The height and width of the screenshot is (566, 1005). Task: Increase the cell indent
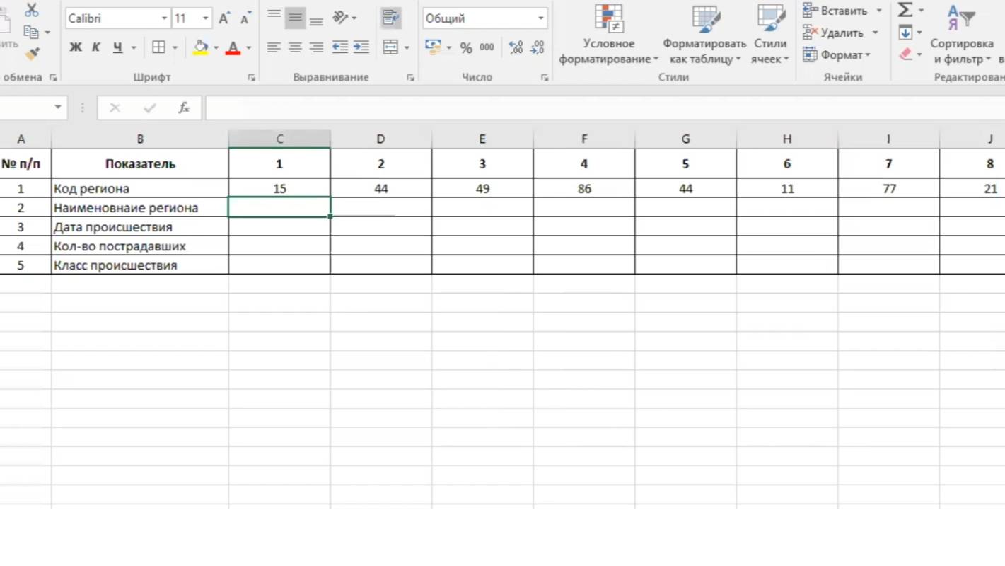click(x=361, y=47)
